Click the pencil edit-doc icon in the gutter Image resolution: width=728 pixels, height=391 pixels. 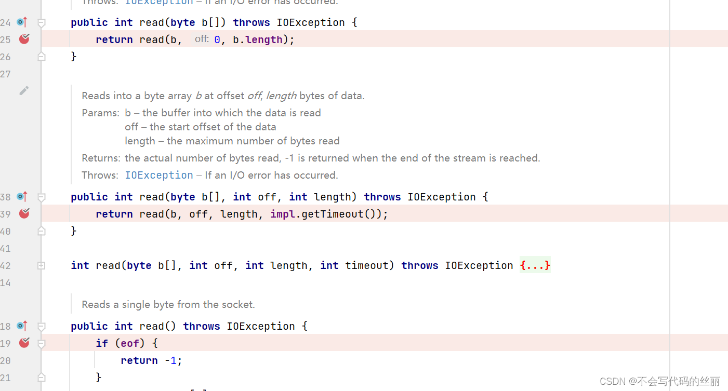click(x=24, y=91)
